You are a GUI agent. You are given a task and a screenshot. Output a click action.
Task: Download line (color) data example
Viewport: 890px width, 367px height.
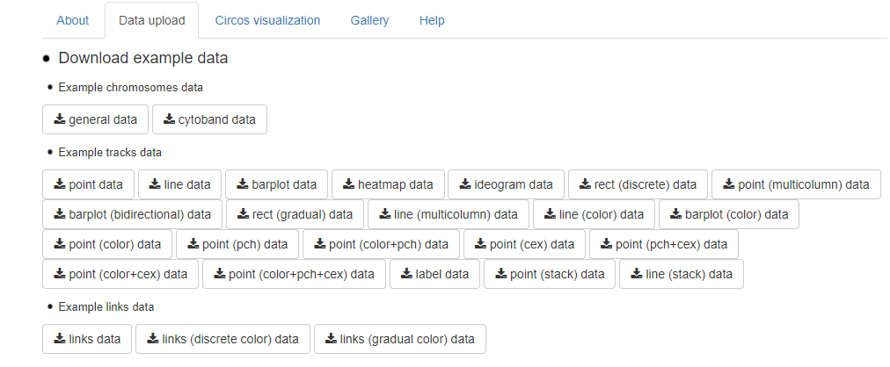[x=594, y=214]
